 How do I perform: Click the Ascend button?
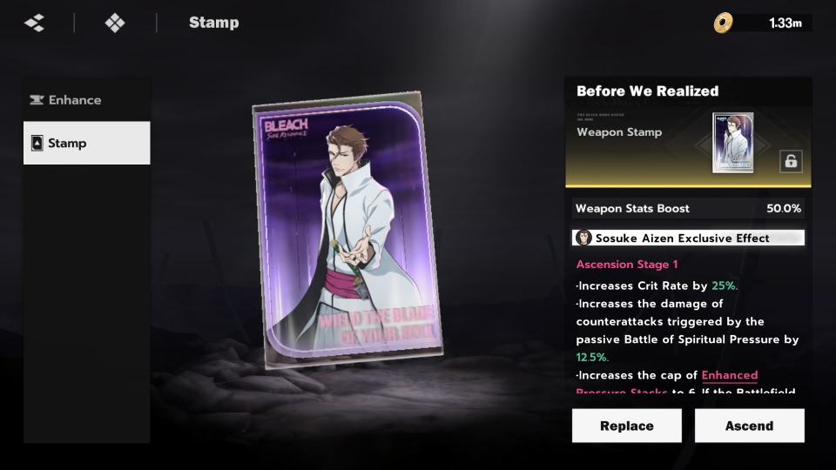749,426
